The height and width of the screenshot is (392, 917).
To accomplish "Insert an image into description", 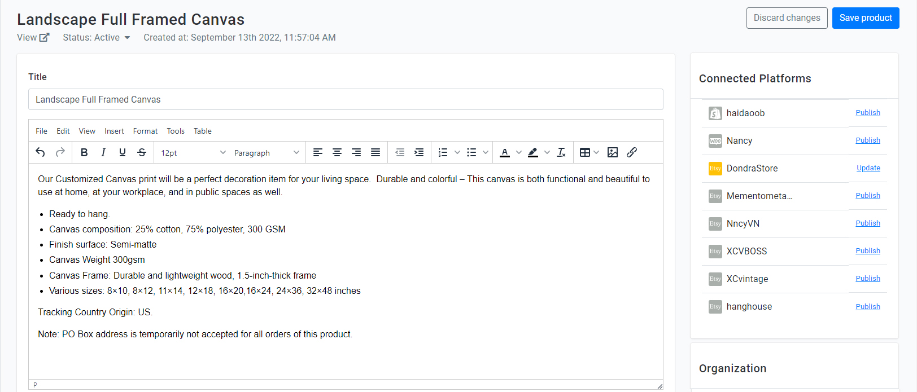I will (613, 152).
